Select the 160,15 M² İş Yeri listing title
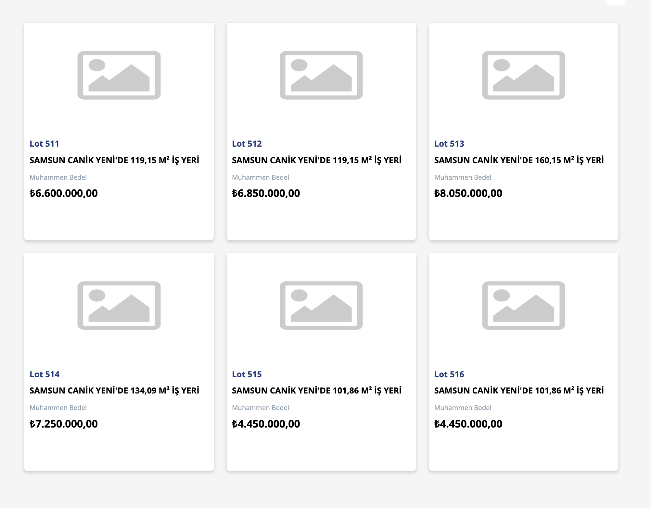Viewport: 651px width, 508px height. pyautogui.click(x=519, y=160)
